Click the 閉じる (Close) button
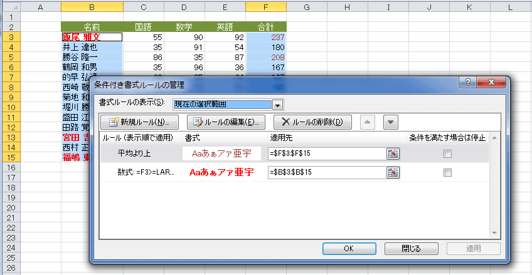The width and height of the screenshot is (532, 275). point(411,249)
